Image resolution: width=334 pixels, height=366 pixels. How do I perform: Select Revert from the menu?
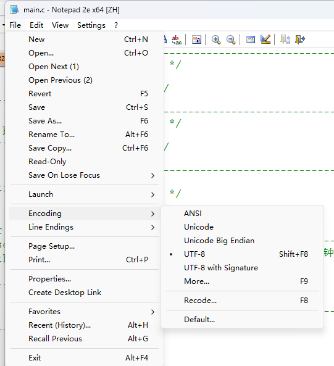click(84, 94)
